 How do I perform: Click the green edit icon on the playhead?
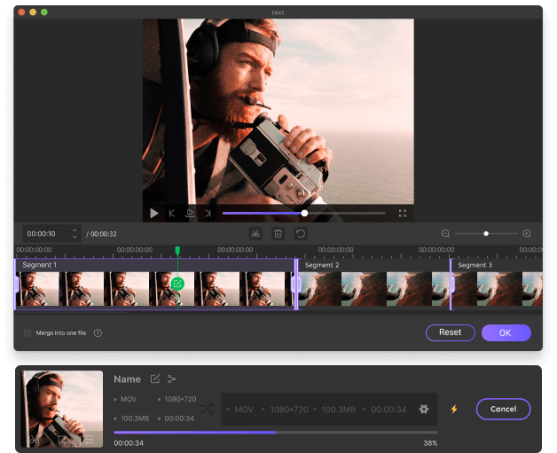tap(177, 284)
